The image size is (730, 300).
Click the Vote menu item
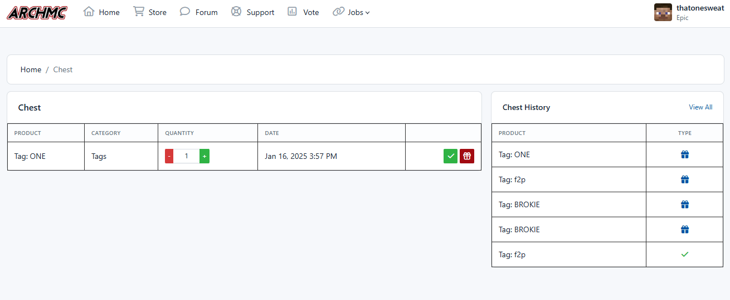click(311, 12)
